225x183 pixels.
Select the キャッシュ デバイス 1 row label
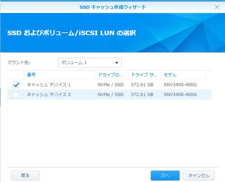(x=49, y=85)
